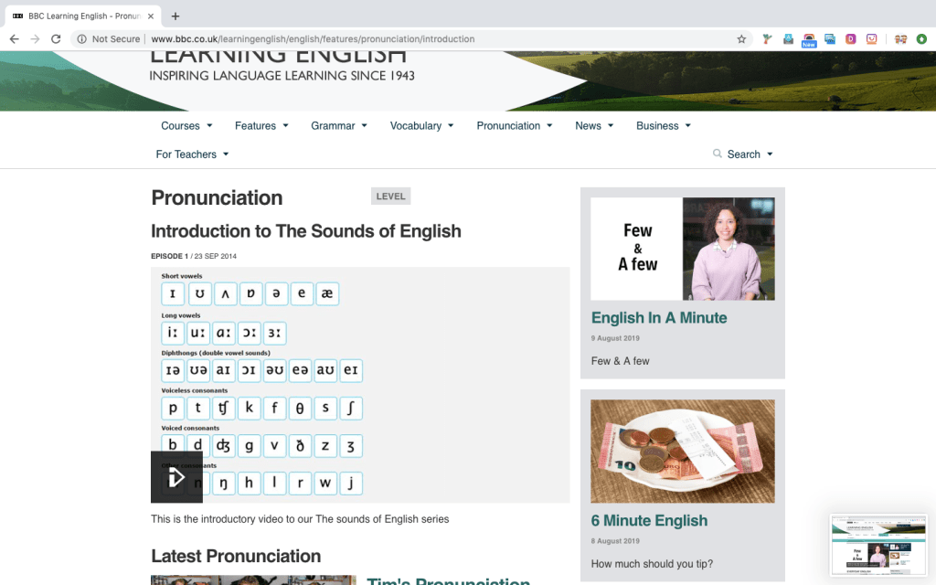The image size is (936, 585).
Task: Click the purple D extension icon
Action: [851, 39]
